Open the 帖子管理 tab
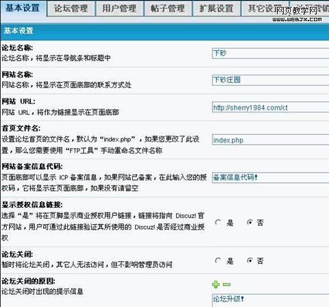This screenshot has width=329, height=307. pos(168,9)
